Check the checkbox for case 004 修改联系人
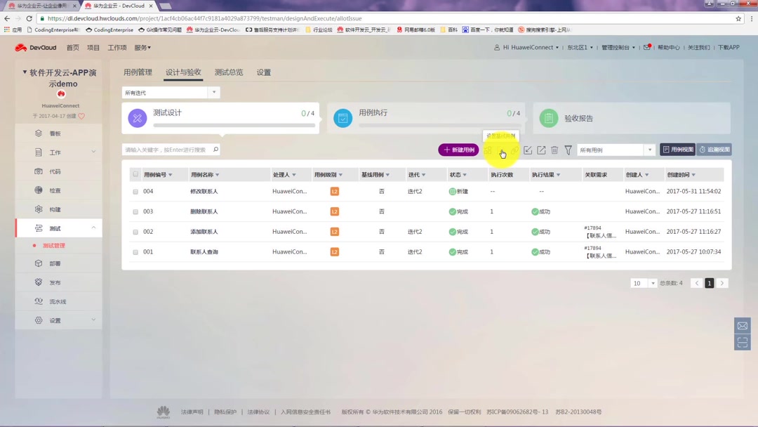Screen dimensions: 758x427 (135, 190)
